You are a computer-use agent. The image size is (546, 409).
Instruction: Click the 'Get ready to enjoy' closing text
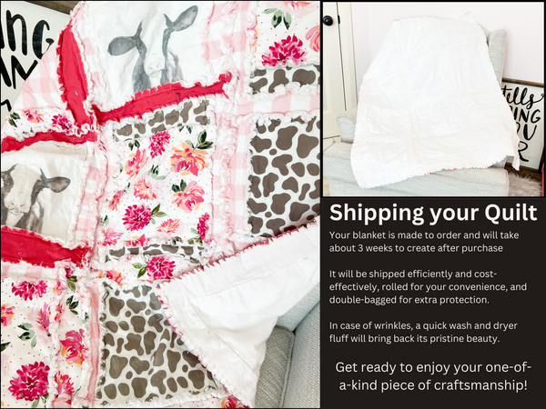(x=433, y=376)
